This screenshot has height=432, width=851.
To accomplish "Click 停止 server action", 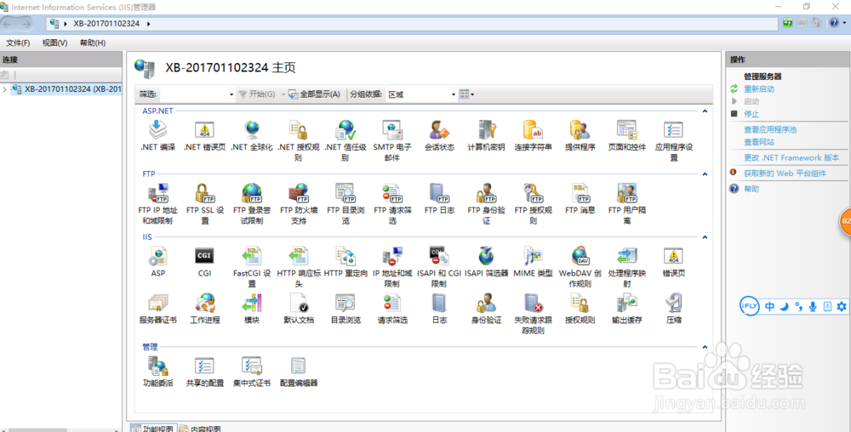I will pyautogui.click(x=751, y=114).
